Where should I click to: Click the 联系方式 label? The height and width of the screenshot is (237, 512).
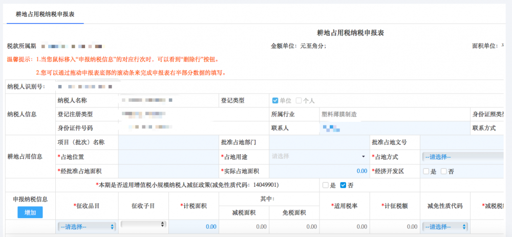484,128
